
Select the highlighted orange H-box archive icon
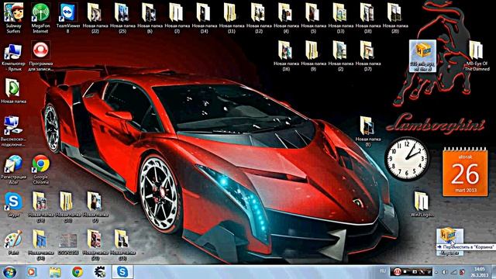point(422,56)
